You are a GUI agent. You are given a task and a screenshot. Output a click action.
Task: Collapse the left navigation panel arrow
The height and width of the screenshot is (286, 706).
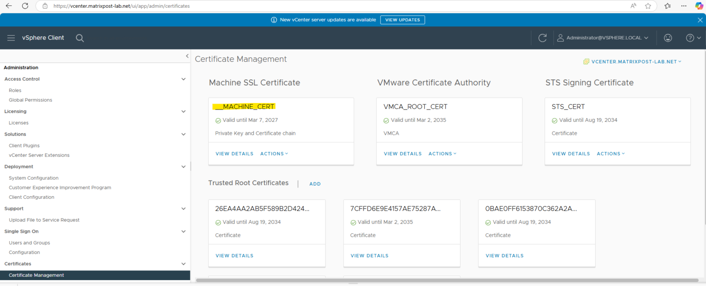tap(187, 56)
